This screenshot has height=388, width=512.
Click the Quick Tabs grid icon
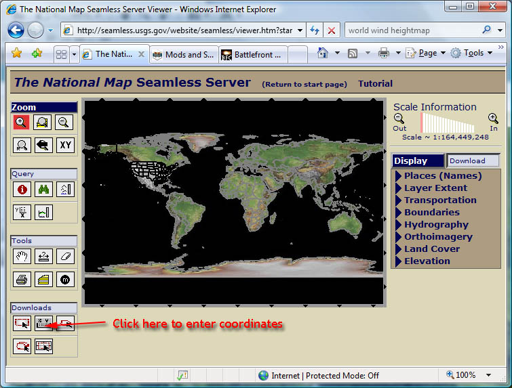[x=62, y=54]
